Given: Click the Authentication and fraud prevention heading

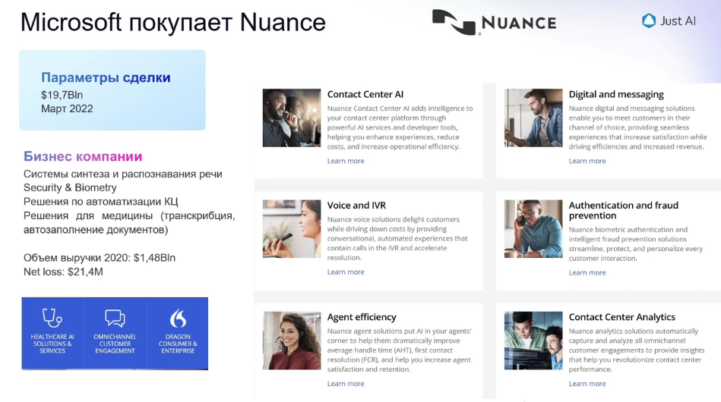Looking at the screenshot, I should click(x=624, y=211).
